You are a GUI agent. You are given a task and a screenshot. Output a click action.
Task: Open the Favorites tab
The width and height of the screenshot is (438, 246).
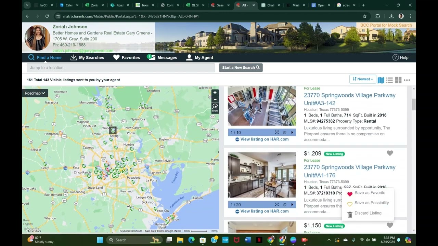pyautogui.click(x=127, y=57)
